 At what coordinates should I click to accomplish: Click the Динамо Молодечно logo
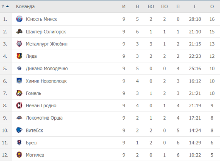[19, 69]
